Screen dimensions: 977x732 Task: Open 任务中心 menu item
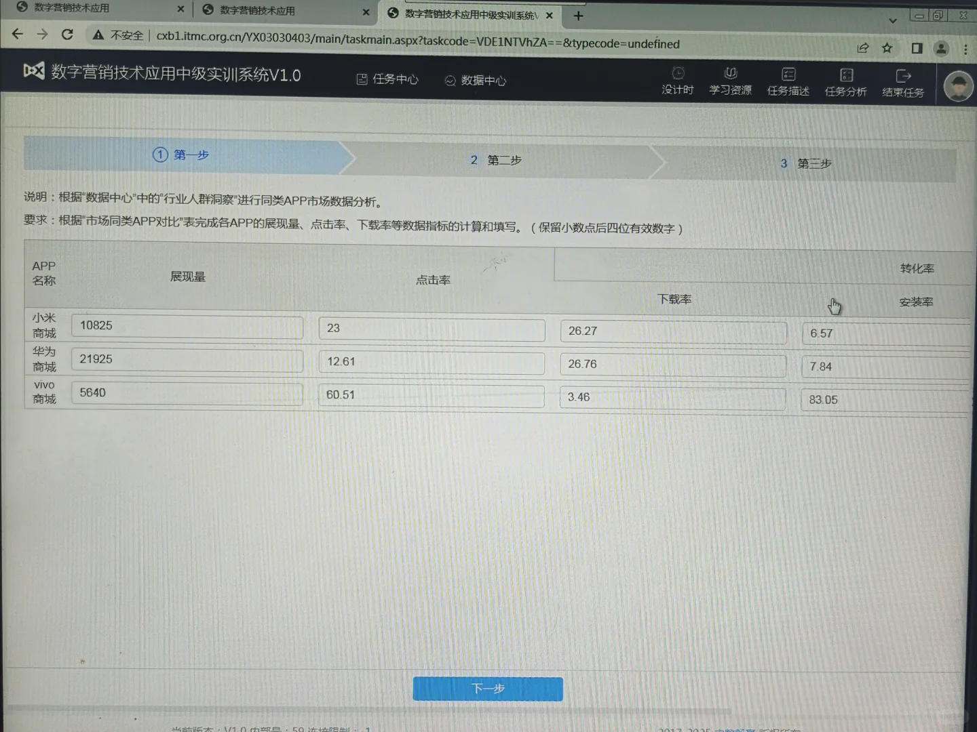(387, 79)
